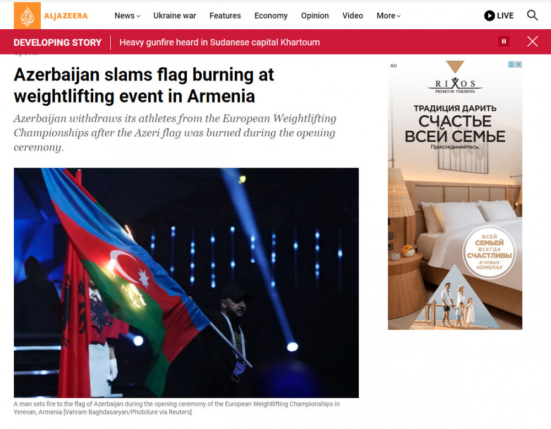
Task: Expand the More dropdown menu
Action: pyautogui.click(x=388, y=16)
